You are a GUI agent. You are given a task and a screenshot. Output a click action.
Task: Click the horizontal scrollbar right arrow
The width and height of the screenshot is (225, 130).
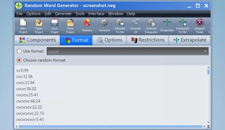coord(204,127)
